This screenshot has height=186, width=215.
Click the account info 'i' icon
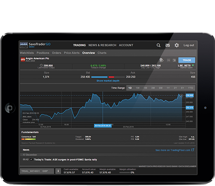click(x=58, y=171)
